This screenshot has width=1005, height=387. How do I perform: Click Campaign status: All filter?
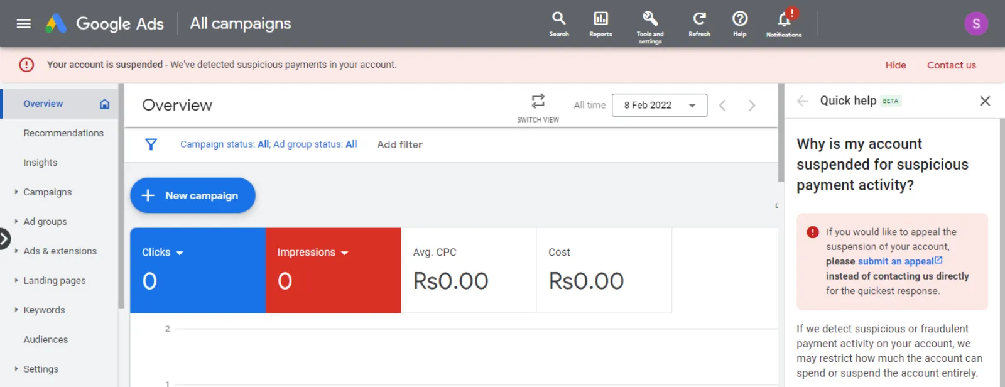[225, 144]
